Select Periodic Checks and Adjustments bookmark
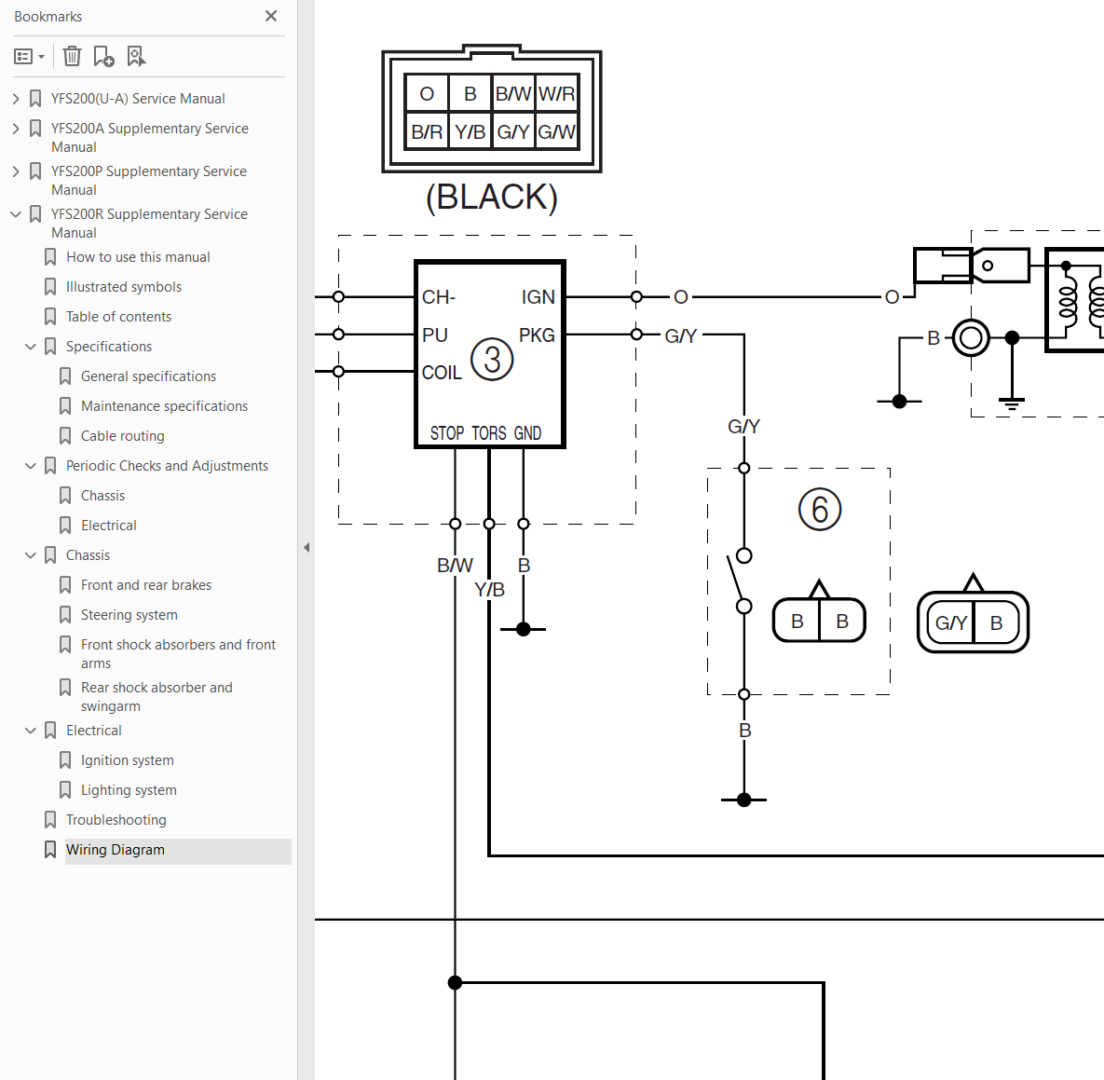 (167, 465)
